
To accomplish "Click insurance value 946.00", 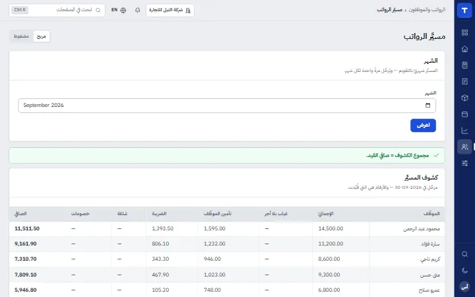I will 212,259.
